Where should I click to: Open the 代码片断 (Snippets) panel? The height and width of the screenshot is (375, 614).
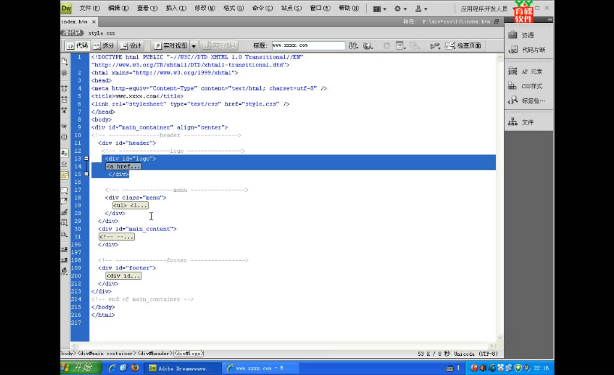coord(529,50)
